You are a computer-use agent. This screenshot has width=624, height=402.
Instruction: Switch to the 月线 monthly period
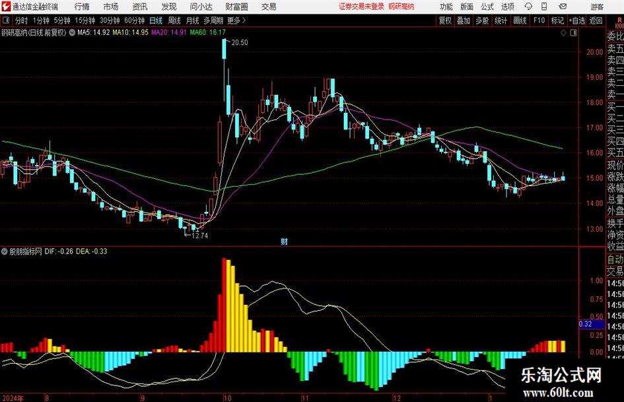pyautogui.click(x=192, y=20)
